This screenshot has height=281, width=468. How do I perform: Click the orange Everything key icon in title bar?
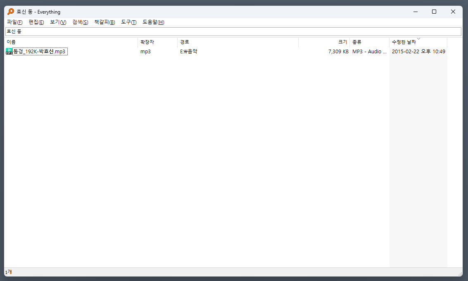pyautogui.click(x=10, y=12)
